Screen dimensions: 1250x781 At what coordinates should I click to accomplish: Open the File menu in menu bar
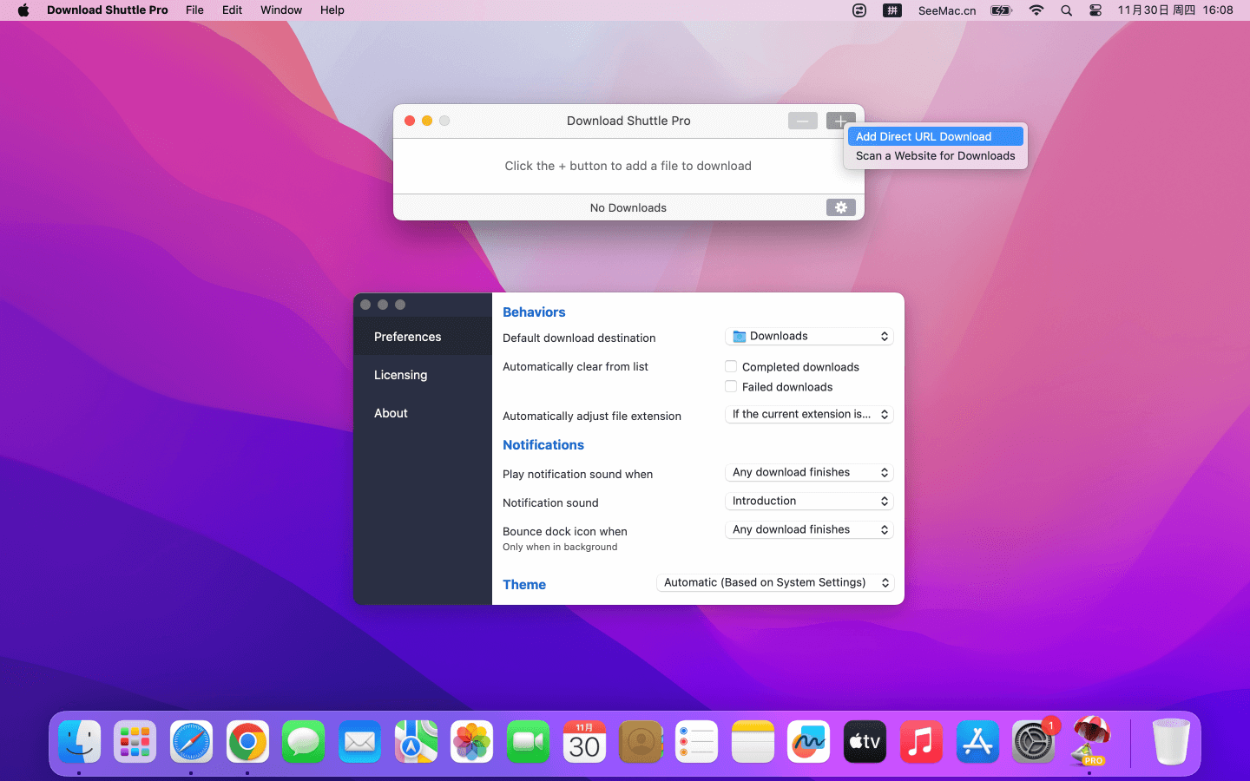194,10
